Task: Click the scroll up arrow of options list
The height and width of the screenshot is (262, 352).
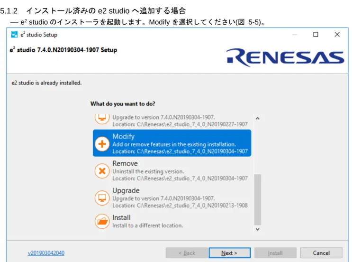Action: pos(258,119)
